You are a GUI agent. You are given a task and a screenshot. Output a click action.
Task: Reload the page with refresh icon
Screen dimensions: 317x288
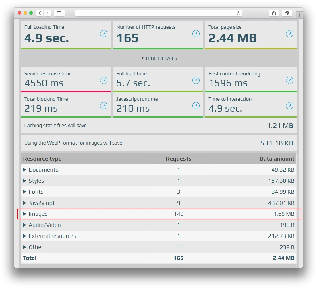pyautogui.click(x=238, y=13)
